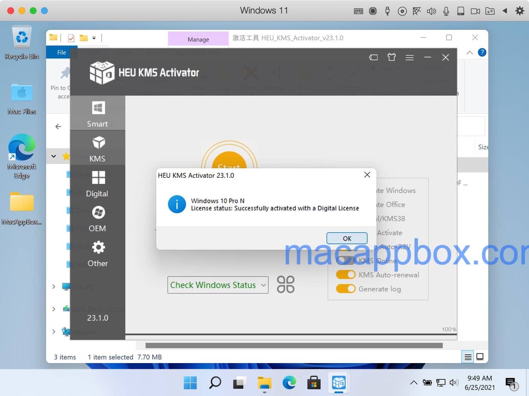This screenshot has height=396, width=529.
Task: Click the File Explorer help question icon
Action: (x=482, y=52)
